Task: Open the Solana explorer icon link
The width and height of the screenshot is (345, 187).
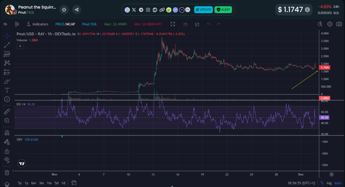Action: (127, 10)
